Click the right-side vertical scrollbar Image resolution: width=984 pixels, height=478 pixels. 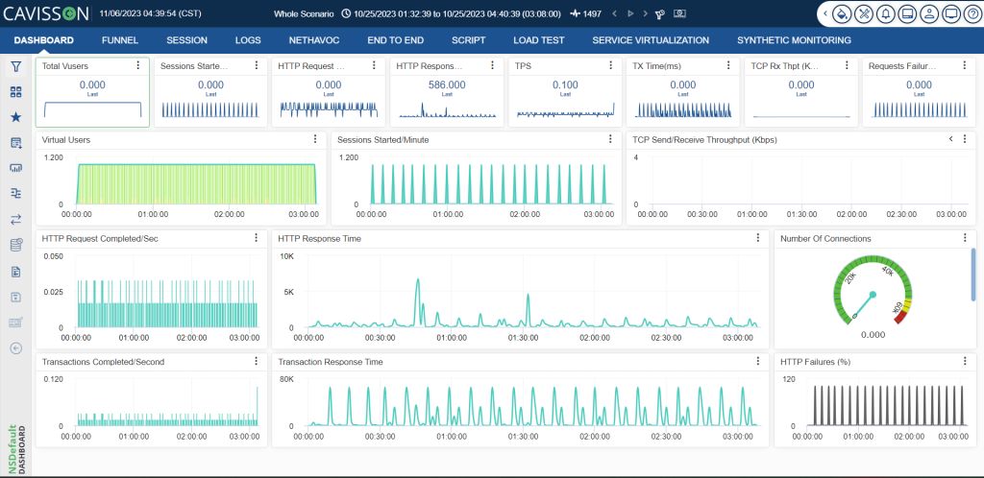tap(973, 272)
